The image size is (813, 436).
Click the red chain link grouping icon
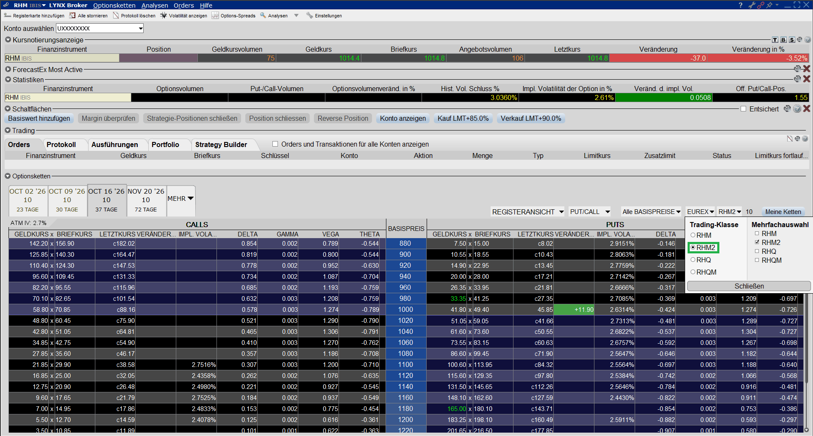[761, 5]
